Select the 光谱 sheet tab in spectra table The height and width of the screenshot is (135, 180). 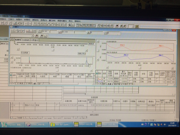point(110,84)
